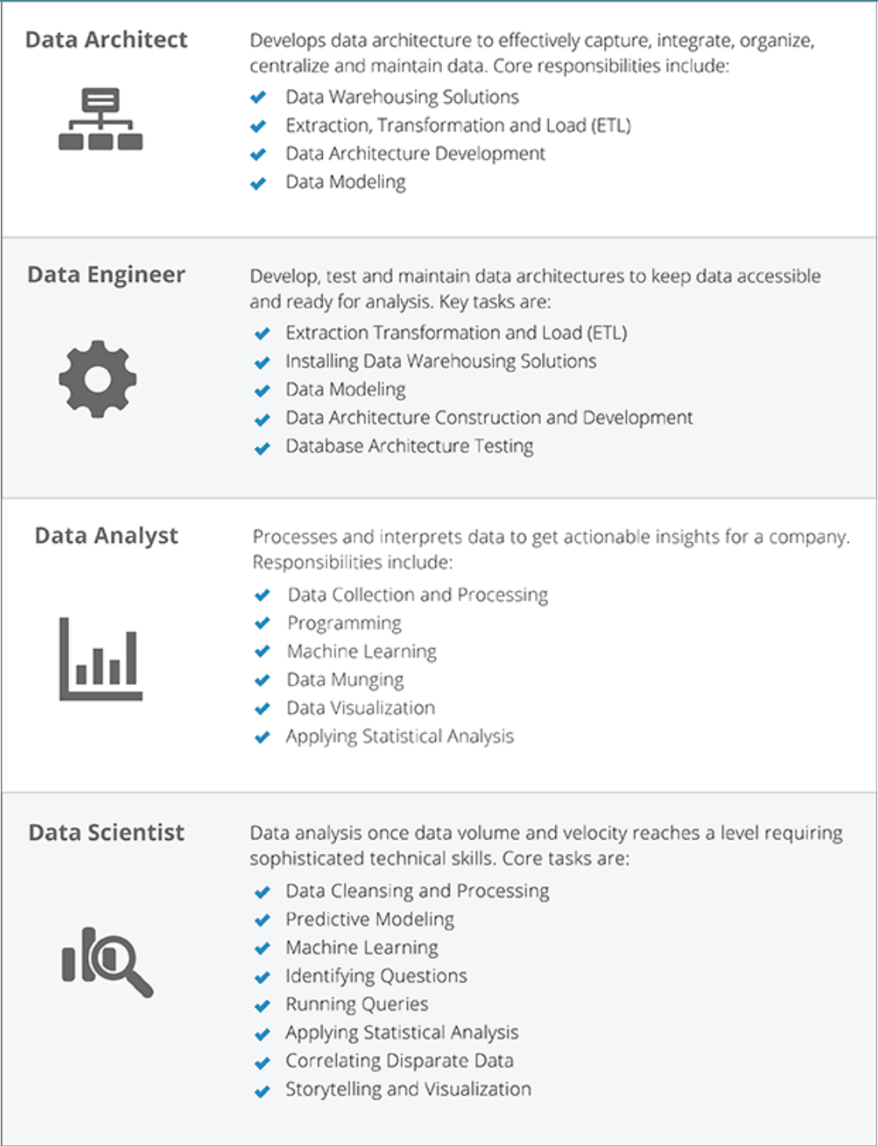Click Data Collection and Processing text
878x1146 pixels.
(418, 595)
